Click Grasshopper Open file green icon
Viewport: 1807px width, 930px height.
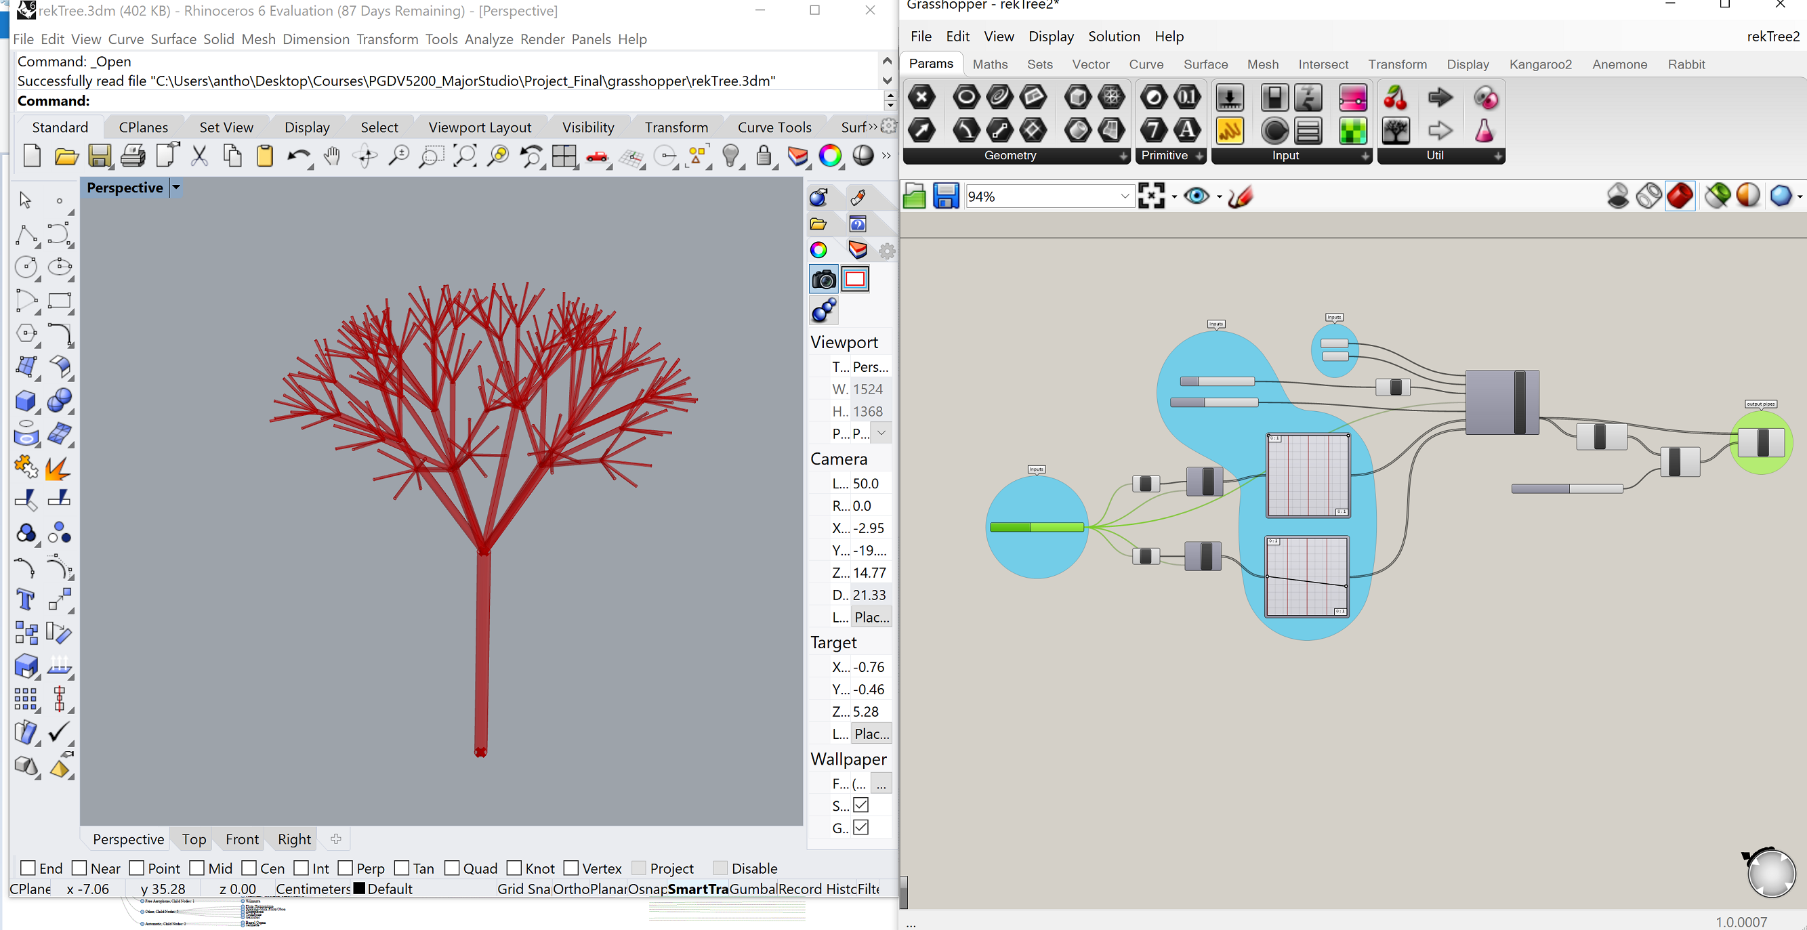click(x=915, y=196)
